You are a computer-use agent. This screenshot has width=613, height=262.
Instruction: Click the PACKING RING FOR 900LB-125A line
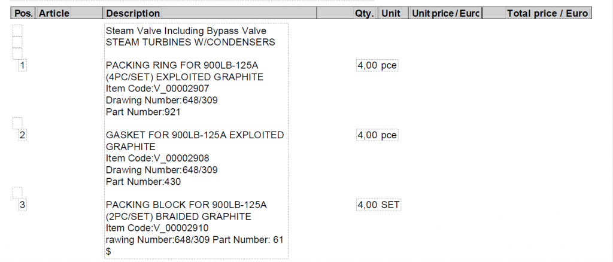[186, 65]
